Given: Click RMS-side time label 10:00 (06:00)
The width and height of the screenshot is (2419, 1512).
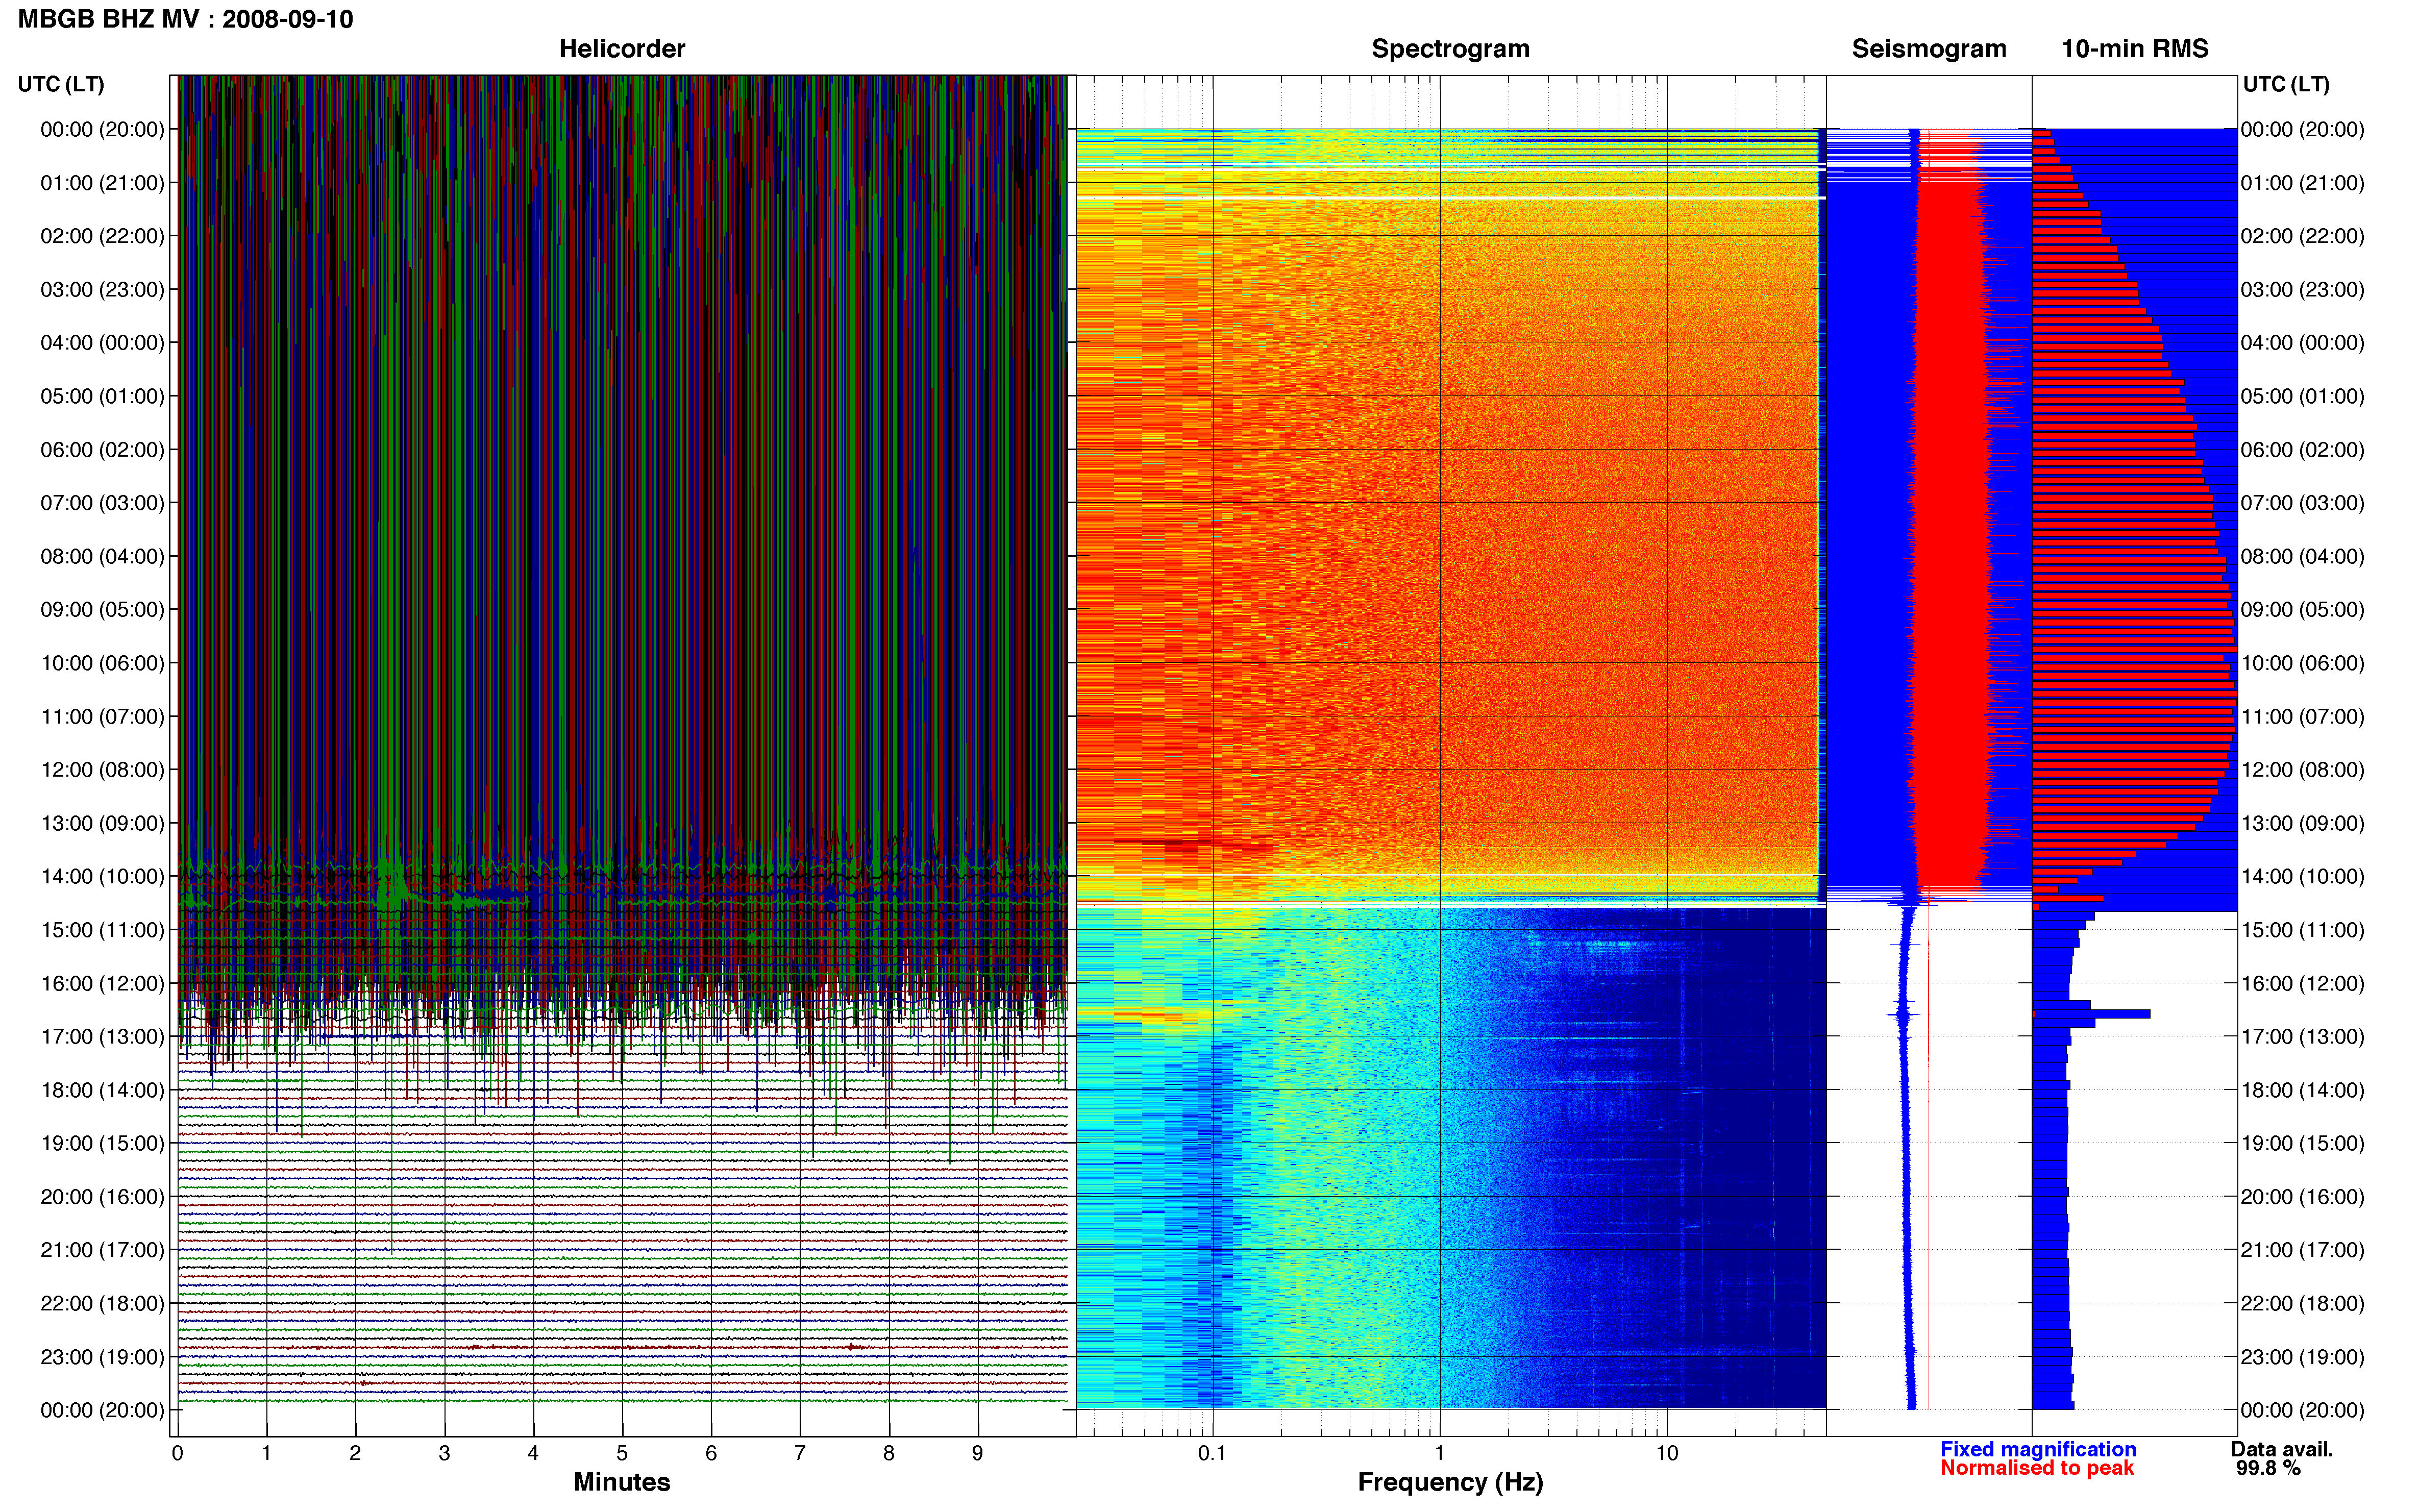Looking at the screenshot, I should pos(2302,663).
